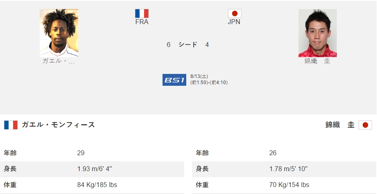Click the BS1 channel logo
Viewport: 377px width, 194px height.
(x=174, y=80)
